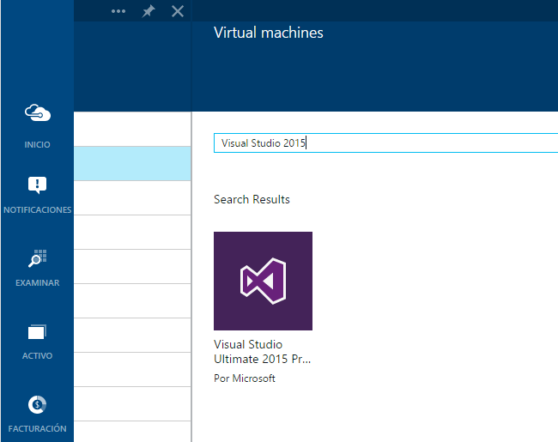The width and height of the screenshot is (558, 442).
Task: Click the Virtual machines blade title
Action: (x=268, y=33)
